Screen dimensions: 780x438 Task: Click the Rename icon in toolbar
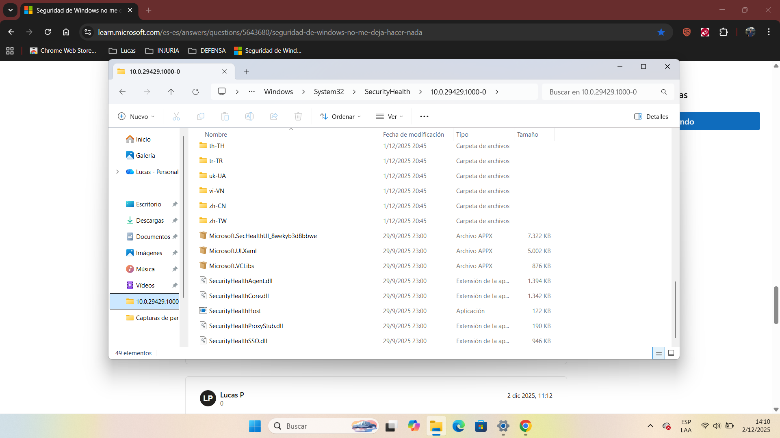249,116
